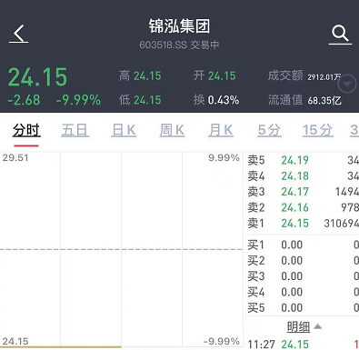
Task: Tap the 卖5 order row at 24.19
Action: [x=303, y=160]
